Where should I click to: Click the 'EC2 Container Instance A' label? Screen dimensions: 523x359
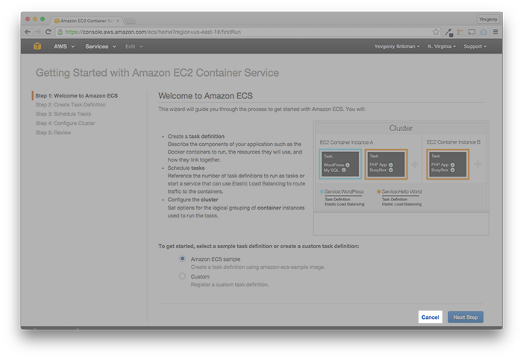346,142
